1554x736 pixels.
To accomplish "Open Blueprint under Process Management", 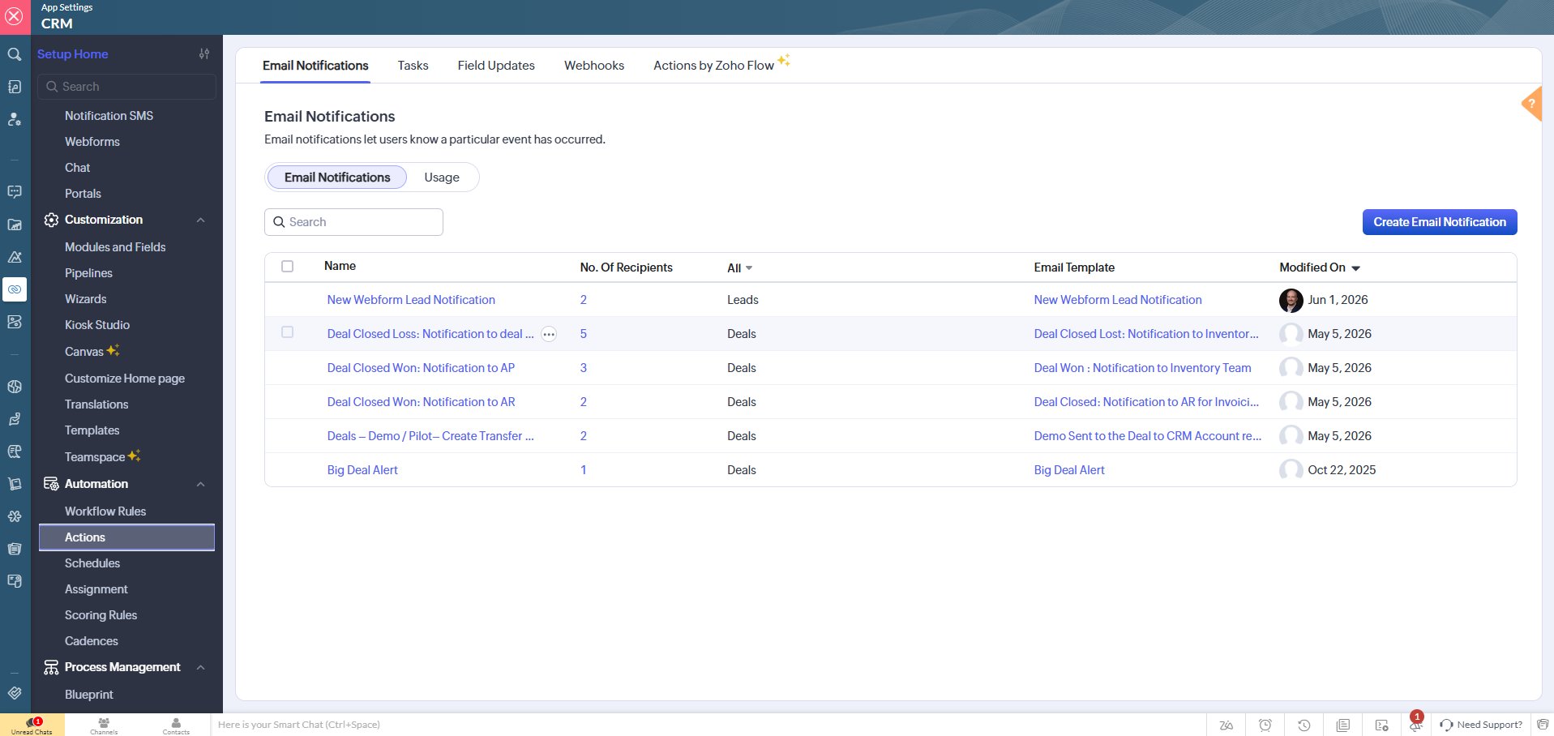I will tap(89, 695).
